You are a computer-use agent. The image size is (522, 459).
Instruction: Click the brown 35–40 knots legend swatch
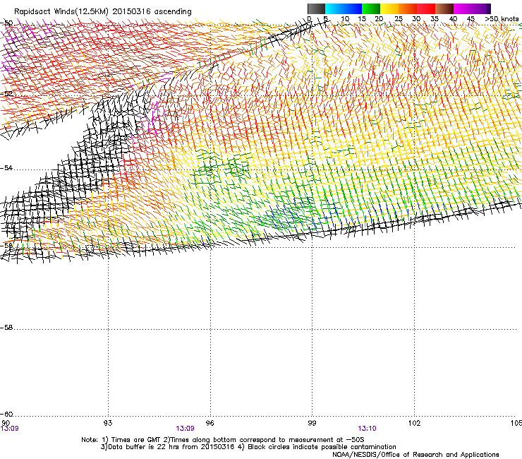444,8
